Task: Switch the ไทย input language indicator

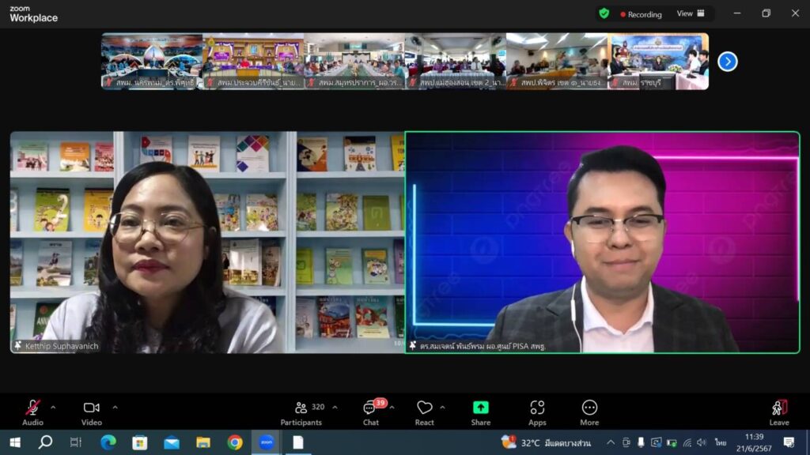Action: 720,442
